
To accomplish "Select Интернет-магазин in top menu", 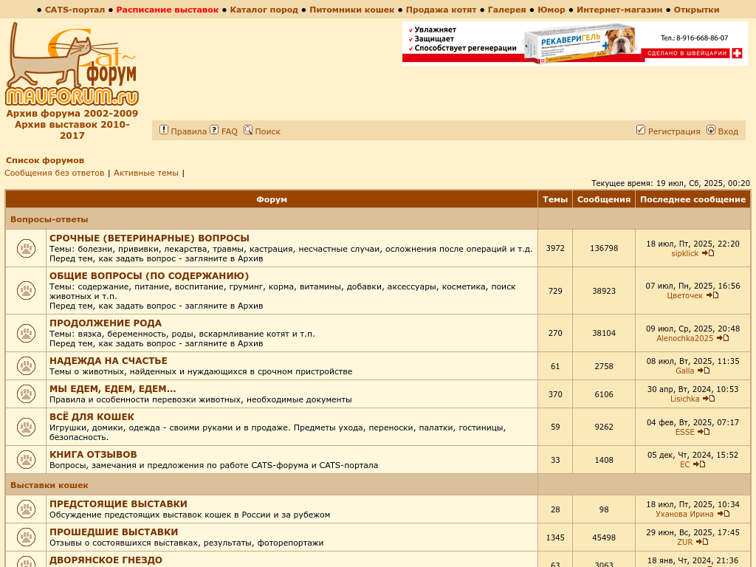I will point(619,10).
